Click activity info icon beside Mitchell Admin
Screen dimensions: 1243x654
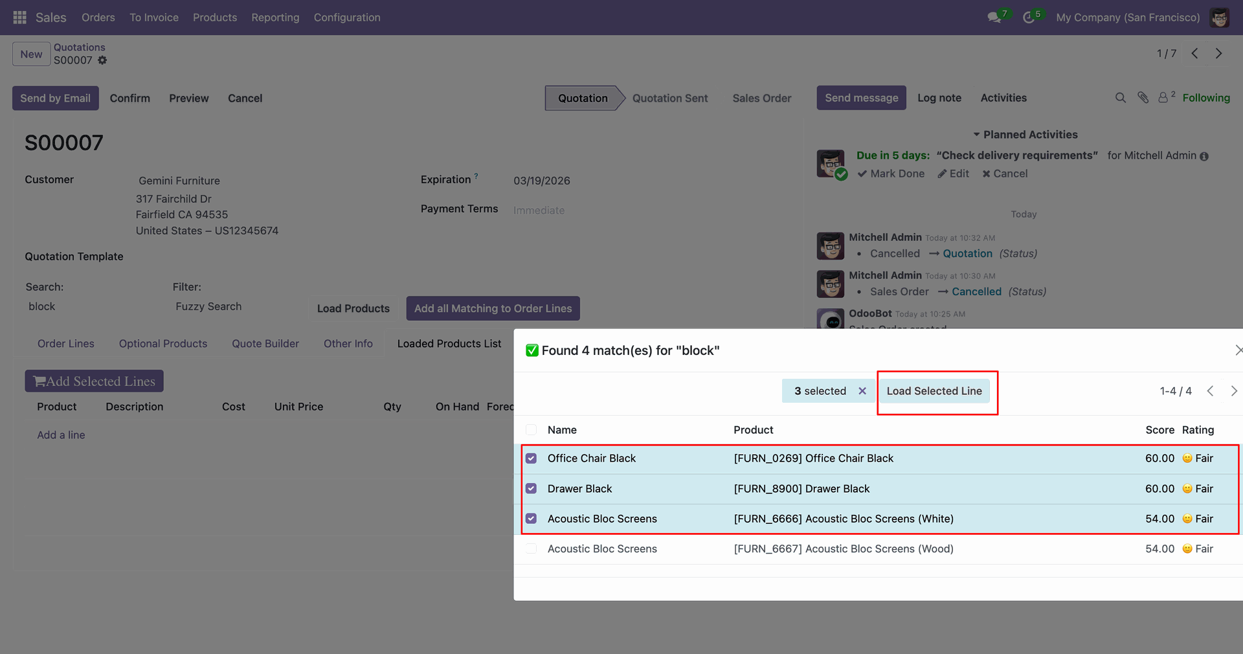[x=1204, y=156]
